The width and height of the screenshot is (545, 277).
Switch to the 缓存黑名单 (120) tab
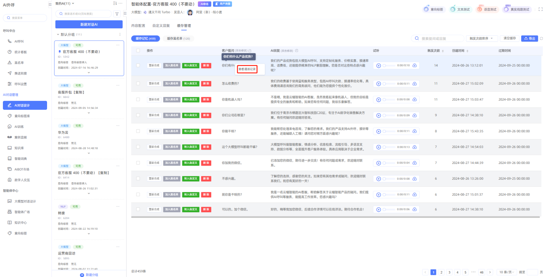click(178, 39)
